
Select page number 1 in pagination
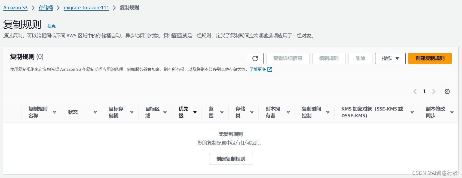pyautogui.click(x=424, y=91)
